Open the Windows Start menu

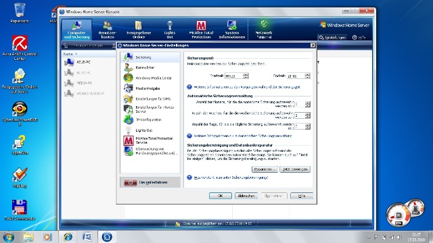click(x=9, y=237)
